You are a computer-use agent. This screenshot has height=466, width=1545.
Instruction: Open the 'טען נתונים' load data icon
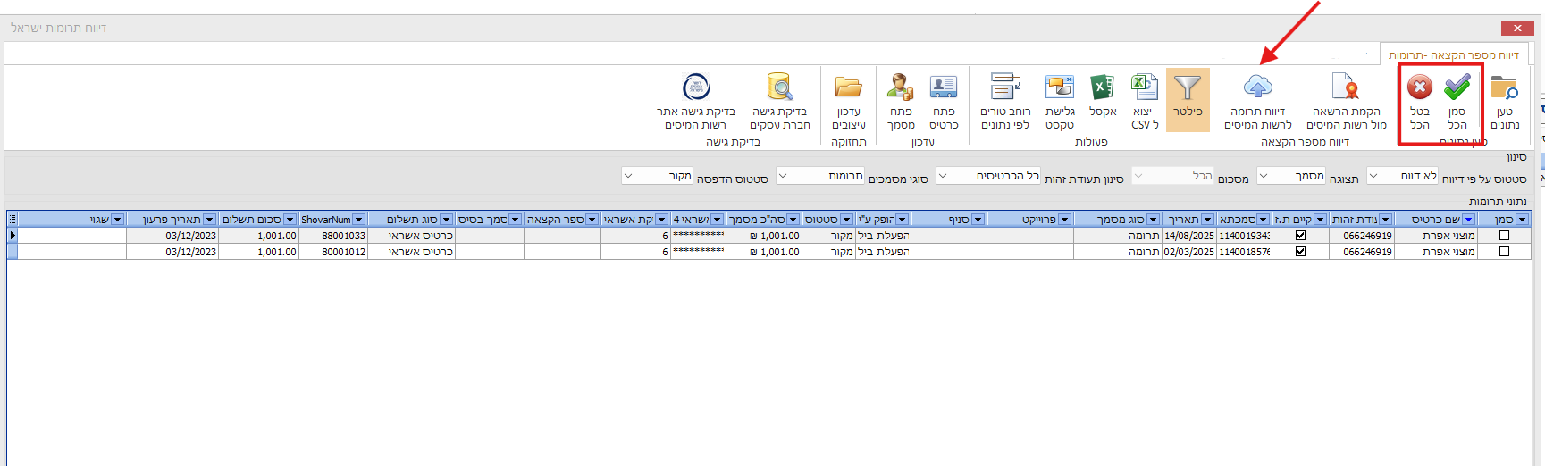(1505, 88)
